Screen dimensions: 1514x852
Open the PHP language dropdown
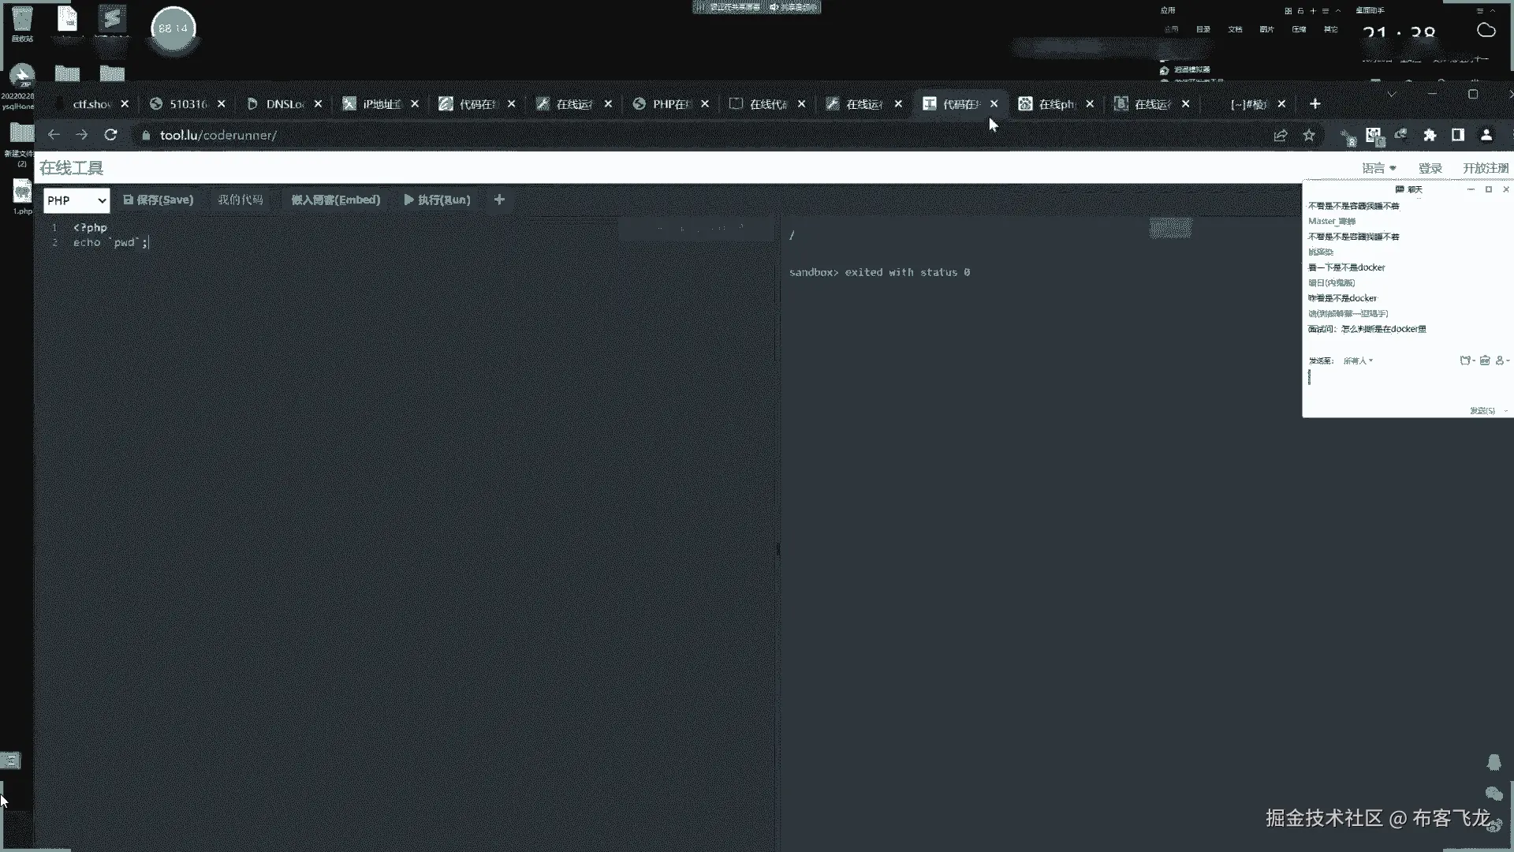tap(76, 200)
